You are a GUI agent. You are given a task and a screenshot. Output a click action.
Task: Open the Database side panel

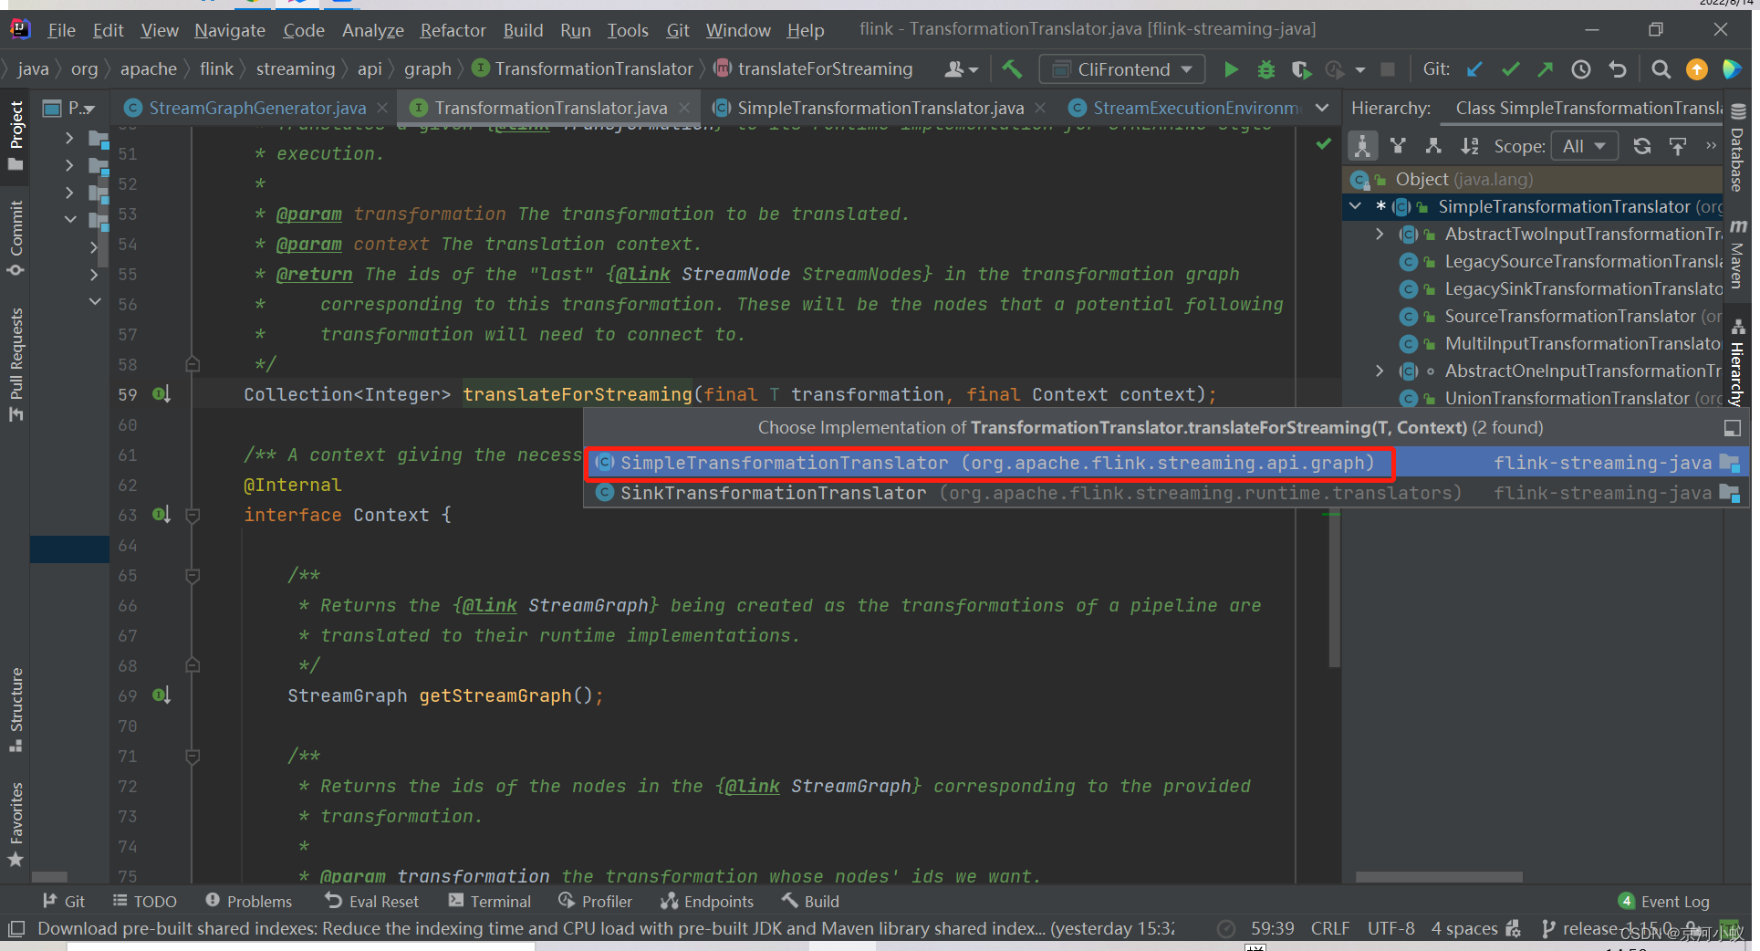tap(1737, 148)
